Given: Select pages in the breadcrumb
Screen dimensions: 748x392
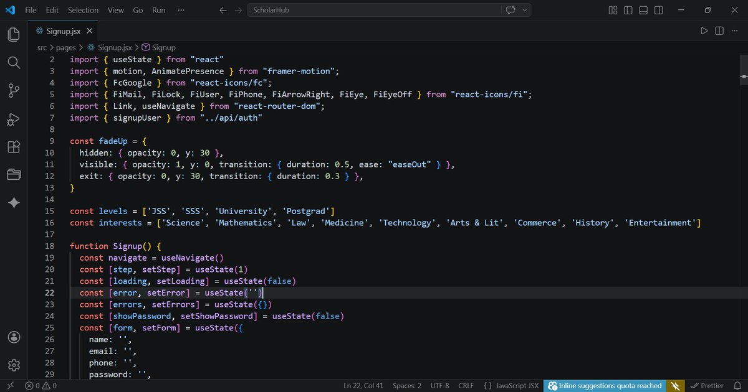Looking at the screenshot, I should point(65,47).
